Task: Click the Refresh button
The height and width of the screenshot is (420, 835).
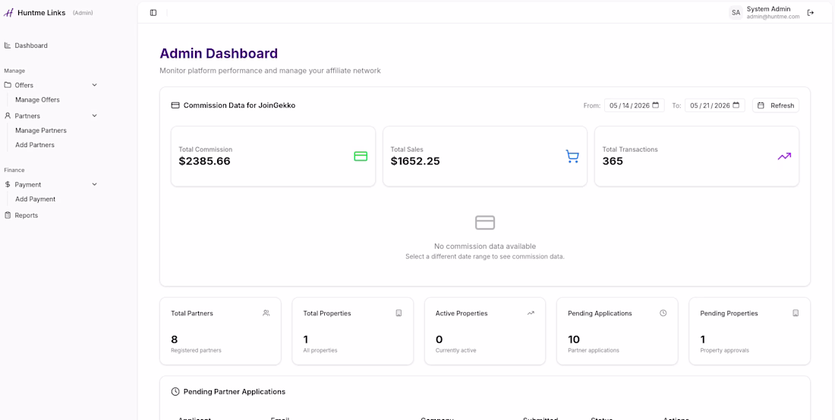Action: point(775,105)
